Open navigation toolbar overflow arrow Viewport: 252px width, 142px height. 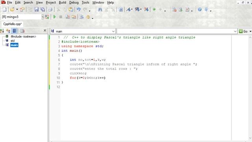click(165, 11)
